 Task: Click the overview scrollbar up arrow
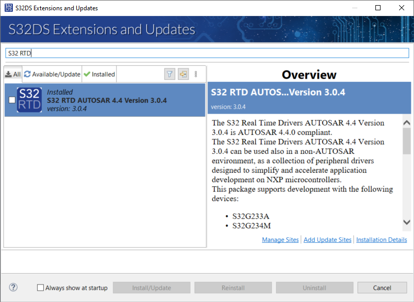(407, 122)
